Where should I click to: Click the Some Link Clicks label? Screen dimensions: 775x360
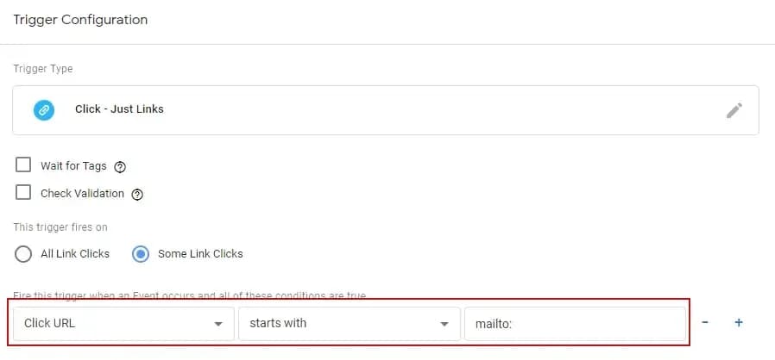pyautogui.click(x=200, y=254)
